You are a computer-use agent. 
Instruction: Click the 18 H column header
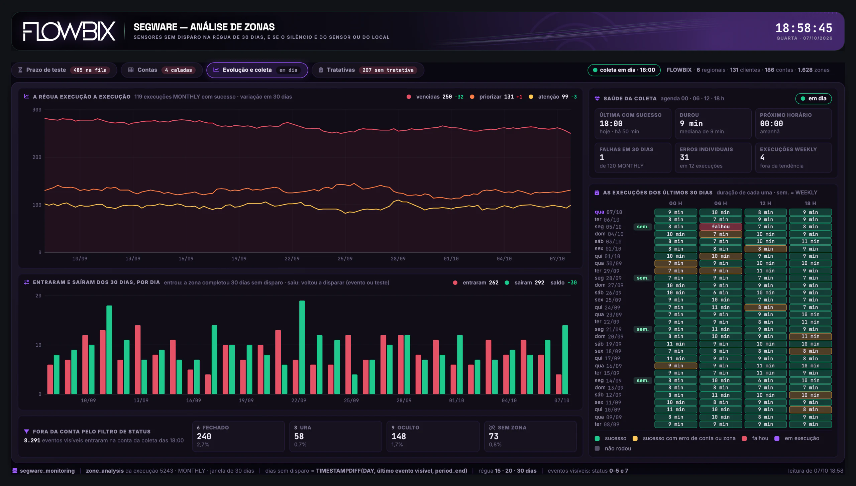(810, 203)
